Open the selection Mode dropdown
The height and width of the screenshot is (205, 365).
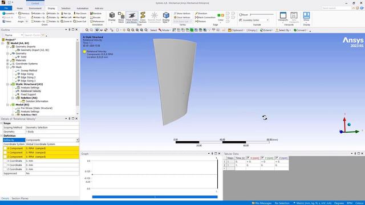click(165, 30)
